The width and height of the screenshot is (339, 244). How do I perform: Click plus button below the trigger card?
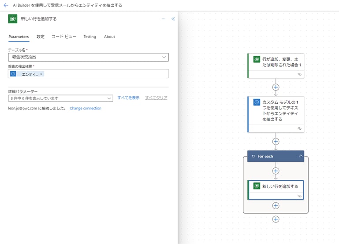click(276, 87)
